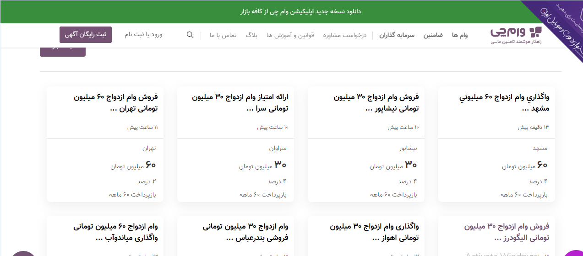
Task: Open the ضامنین menu item
Action: coord(433,35)
